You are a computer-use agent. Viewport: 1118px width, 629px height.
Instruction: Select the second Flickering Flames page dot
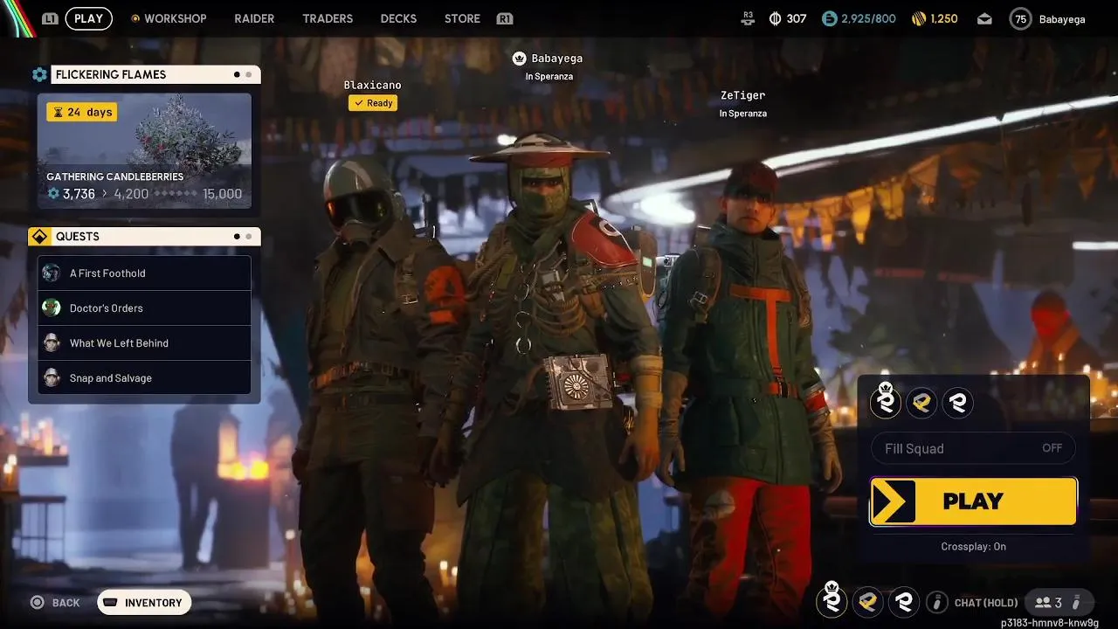pos(248,74)
